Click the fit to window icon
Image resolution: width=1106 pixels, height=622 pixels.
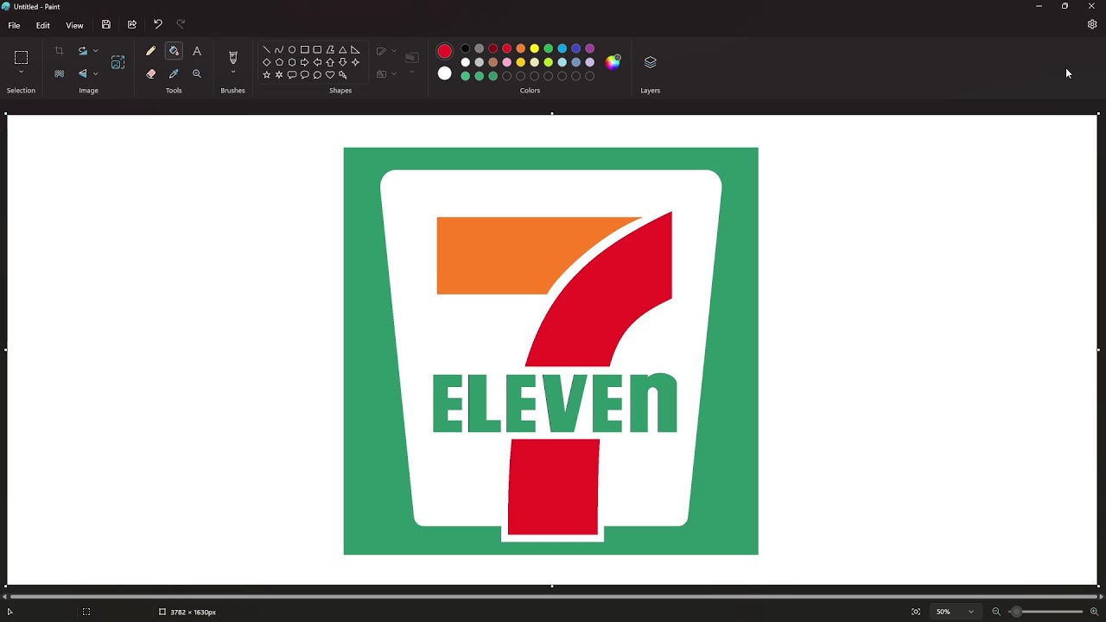tap(916, 612)
